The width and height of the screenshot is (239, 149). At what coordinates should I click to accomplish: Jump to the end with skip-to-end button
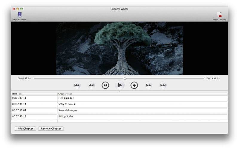163,85
